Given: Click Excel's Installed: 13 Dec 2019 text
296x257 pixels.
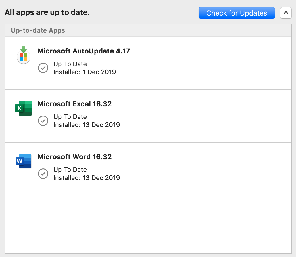Looking at the screenshot, I should [x=87, y=125].
